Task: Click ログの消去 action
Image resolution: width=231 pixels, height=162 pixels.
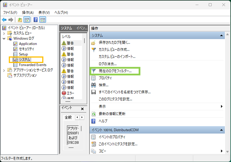Action: [x=108, y=64]
